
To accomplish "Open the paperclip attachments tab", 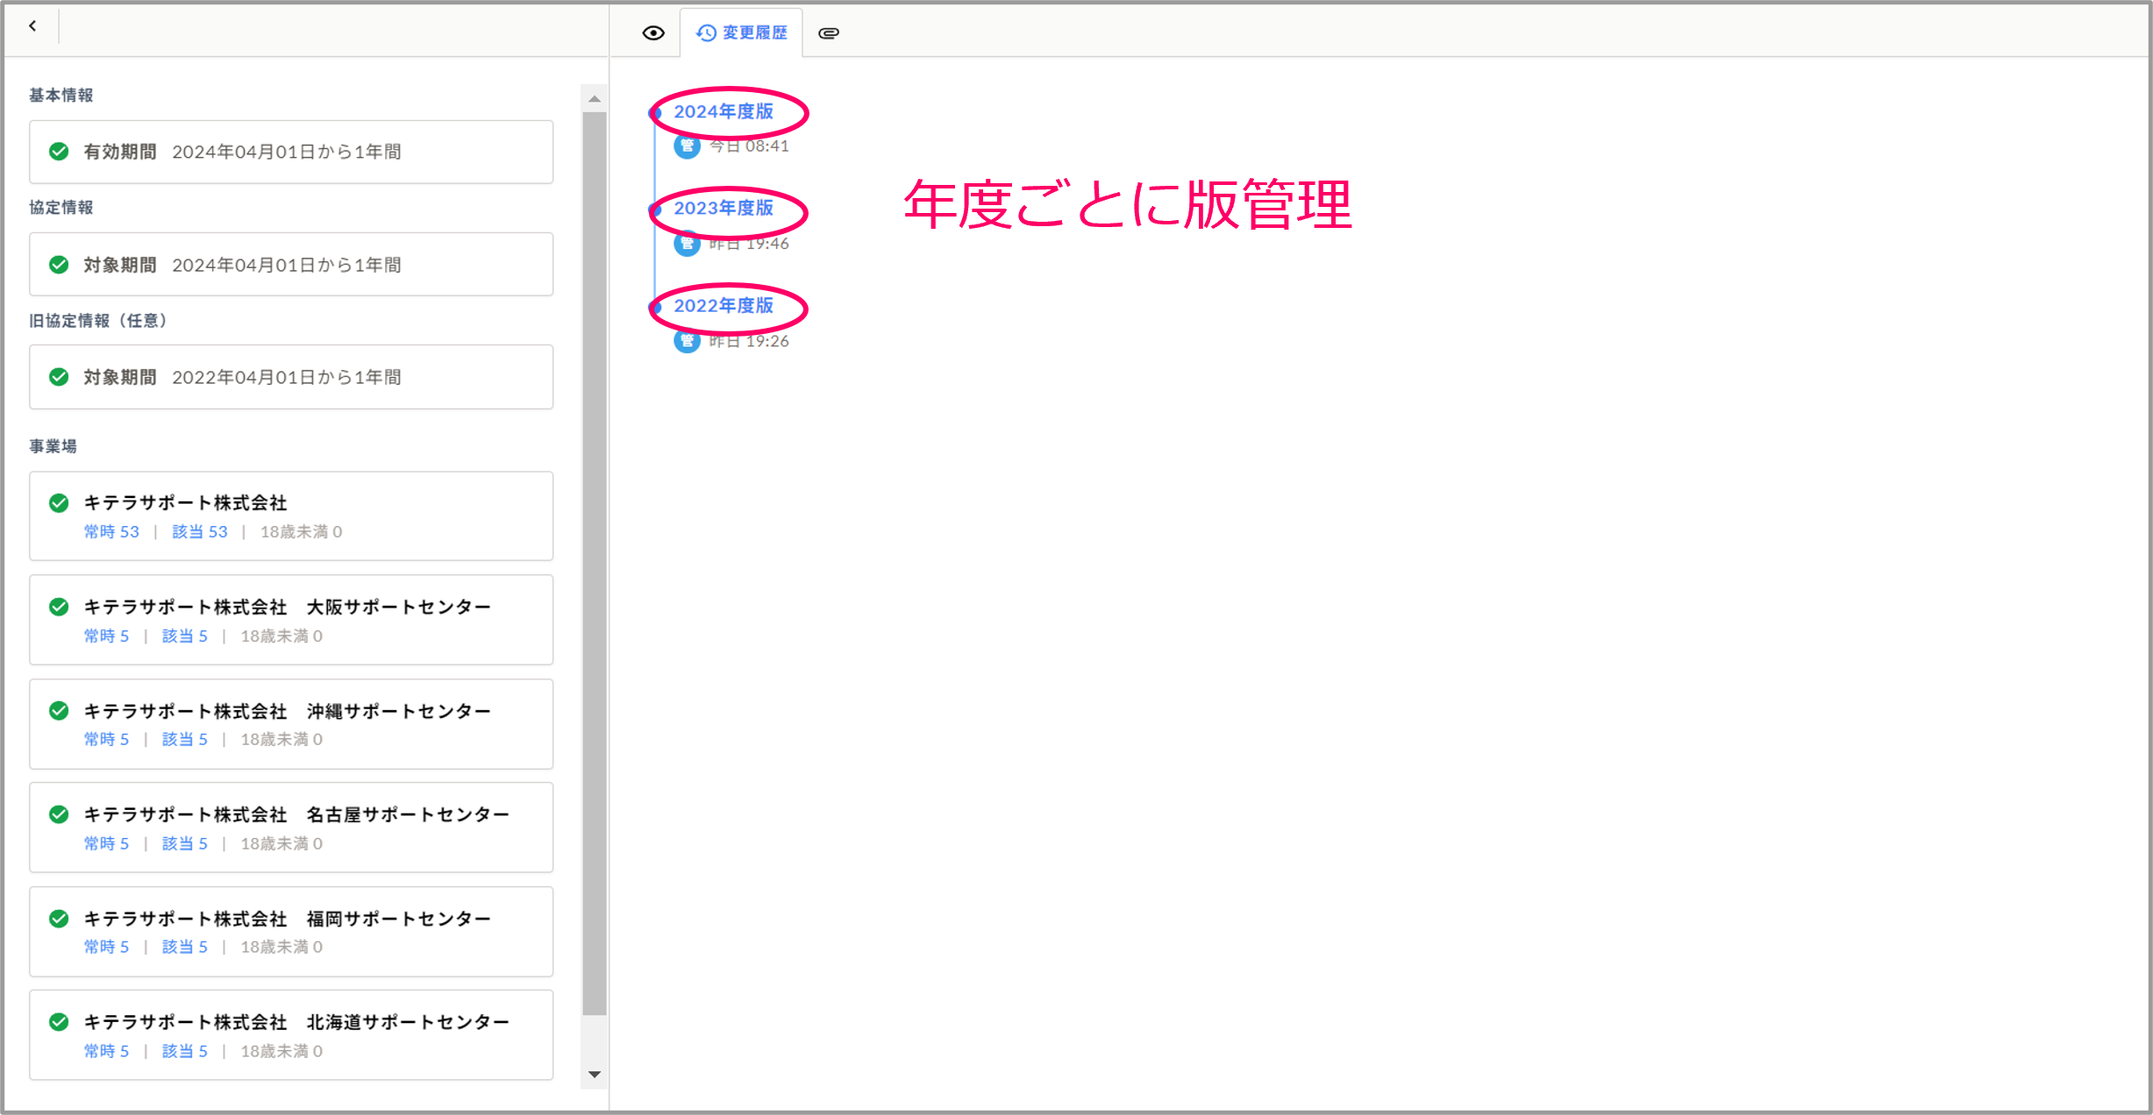I will click(828, 33).
